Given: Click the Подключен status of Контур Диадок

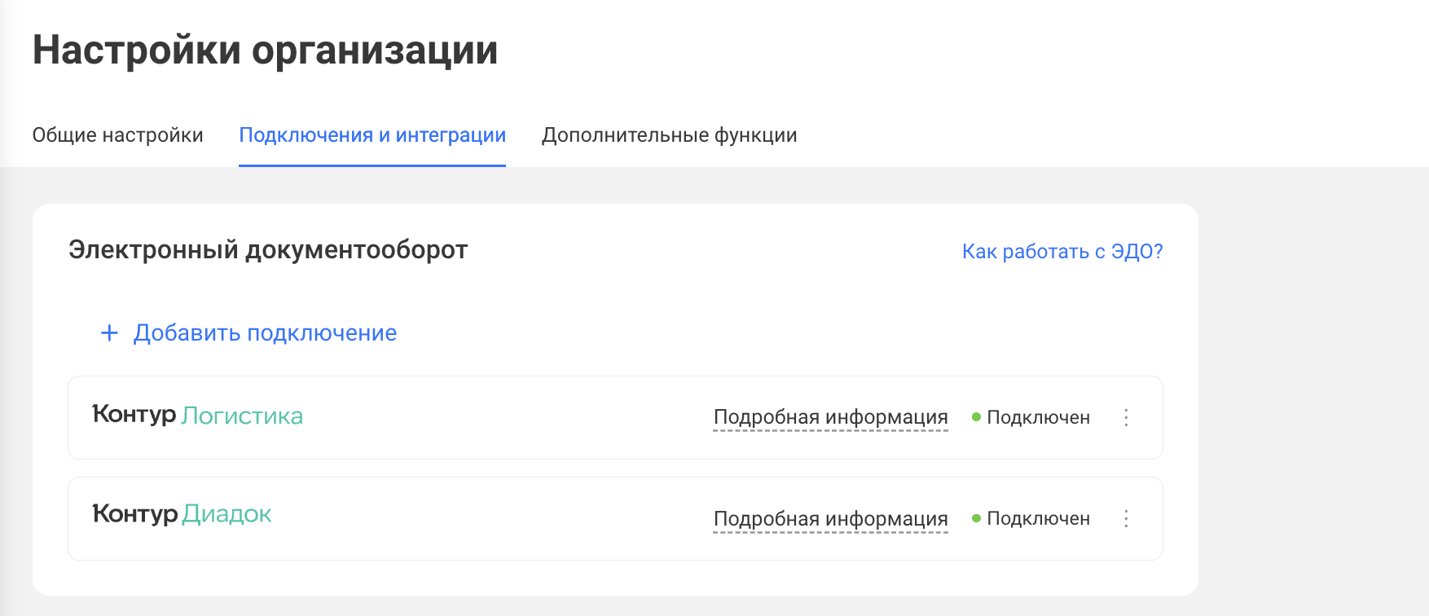Looking at the screenshot, I should click(1038, 518).
